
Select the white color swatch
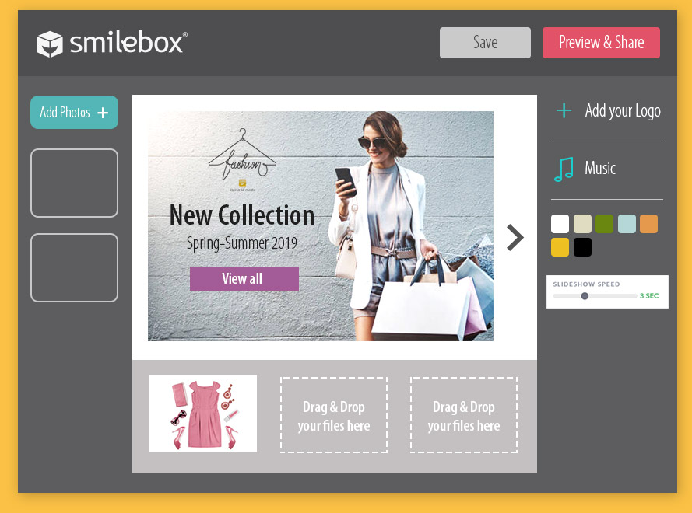(560, 224)
